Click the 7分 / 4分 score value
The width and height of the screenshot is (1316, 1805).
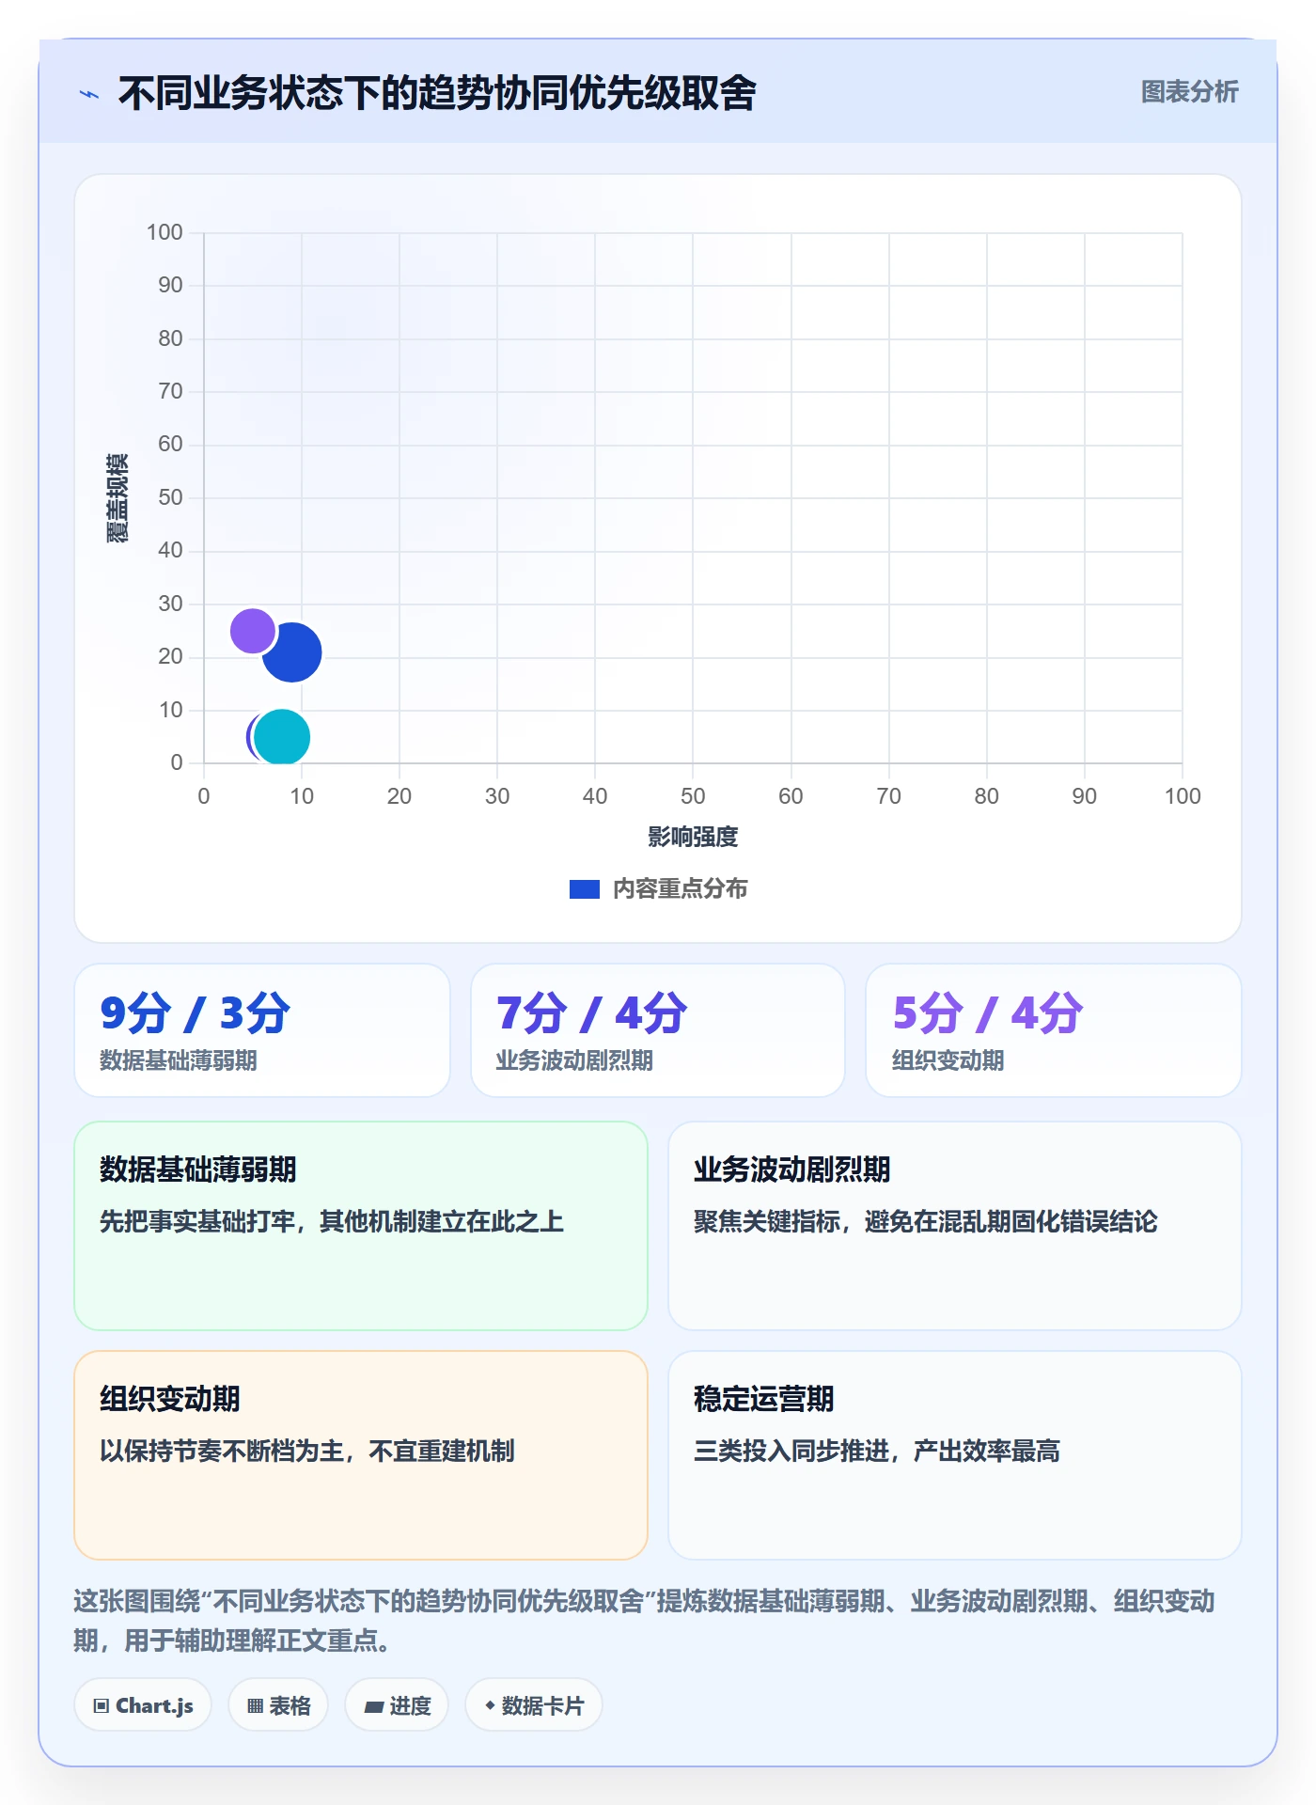(x=591, y=1013)
